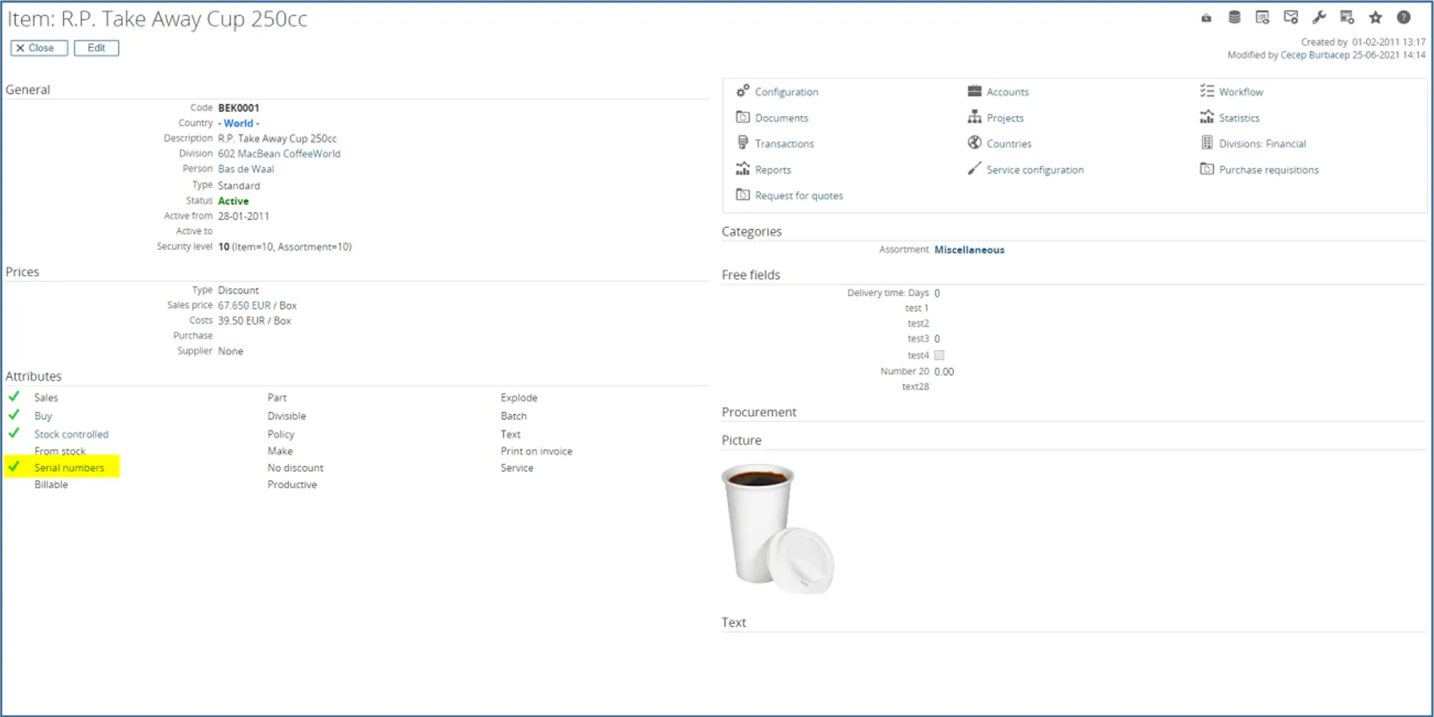Click the globe icon next to Countries
Viewport: 1434px width, 717px height.
(974, 143)
